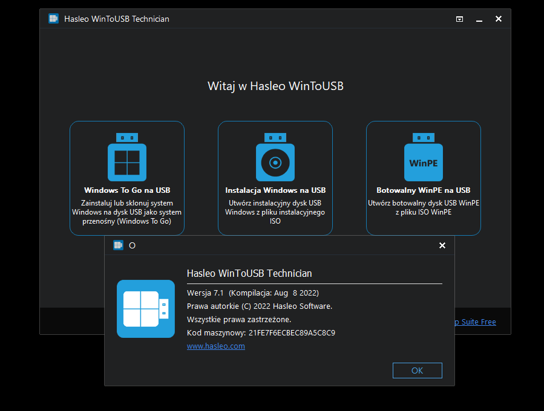Follow the partially hidden Suite Free link
This screenshot has height=411, width=544.
pos(475,322)
